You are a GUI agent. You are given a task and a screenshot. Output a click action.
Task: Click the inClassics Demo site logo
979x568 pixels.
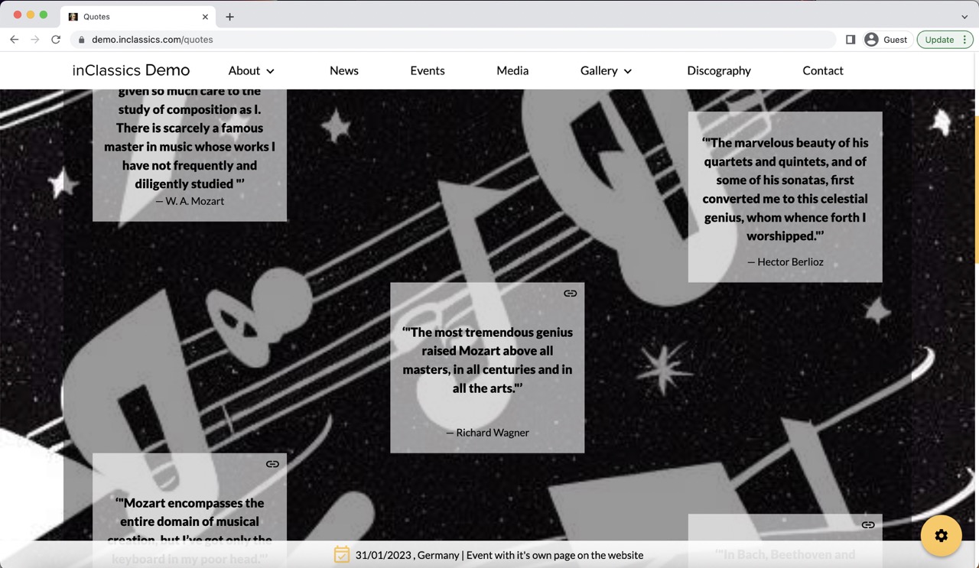point(131,70)
